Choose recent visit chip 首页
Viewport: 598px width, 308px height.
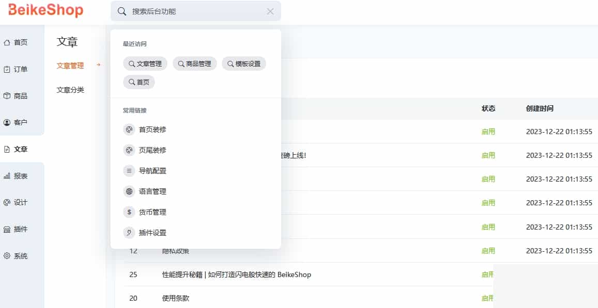139,82
